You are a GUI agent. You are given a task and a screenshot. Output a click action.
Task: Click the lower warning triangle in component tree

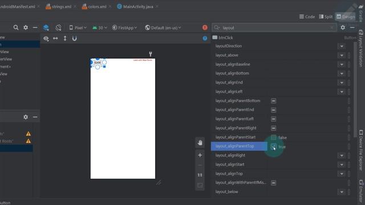coord(29,141)
